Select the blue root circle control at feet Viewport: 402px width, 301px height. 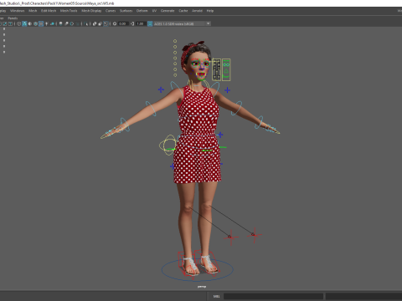pyautogui.click(x=198, y=269)
